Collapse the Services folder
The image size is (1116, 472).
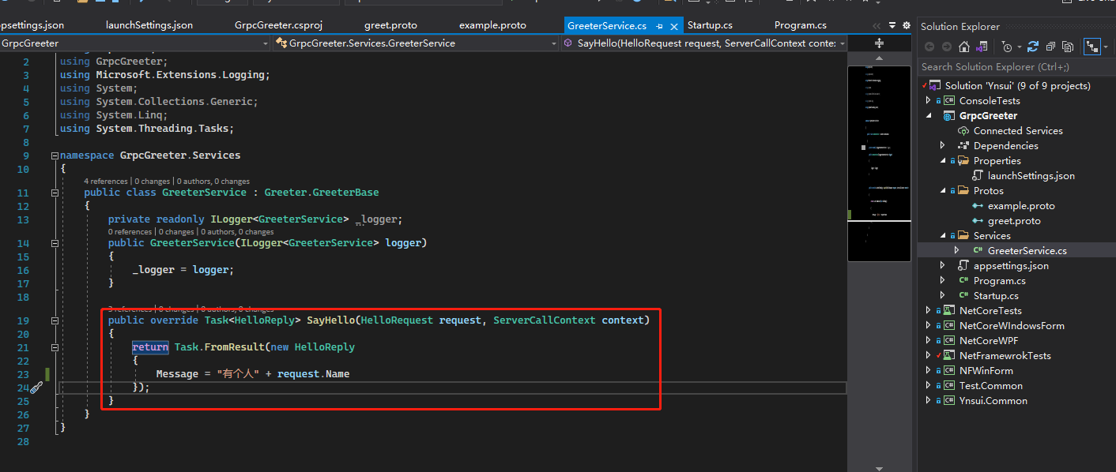coord(943,235)
